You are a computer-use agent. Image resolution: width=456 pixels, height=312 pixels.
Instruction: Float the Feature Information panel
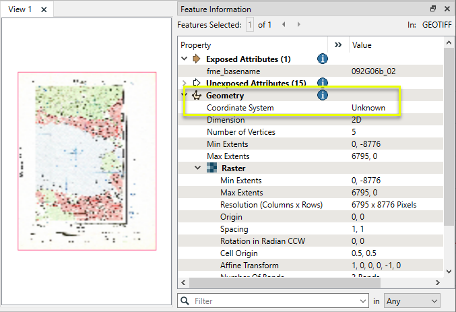point(433,9)
